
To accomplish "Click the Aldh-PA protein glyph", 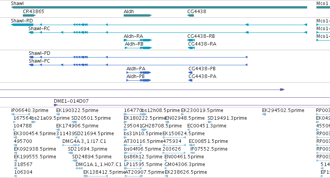I will pyautogui.click(x=138, y=73).
